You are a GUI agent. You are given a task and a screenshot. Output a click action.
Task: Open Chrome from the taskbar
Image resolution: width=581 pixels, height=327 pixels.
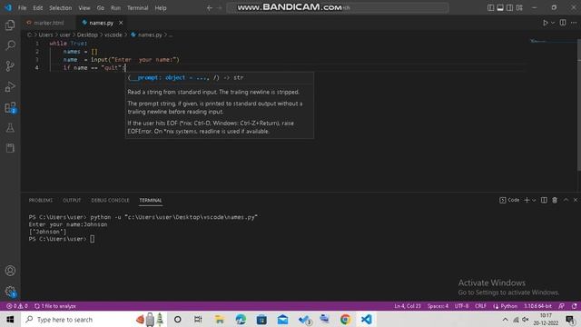(x=345, y=320)
